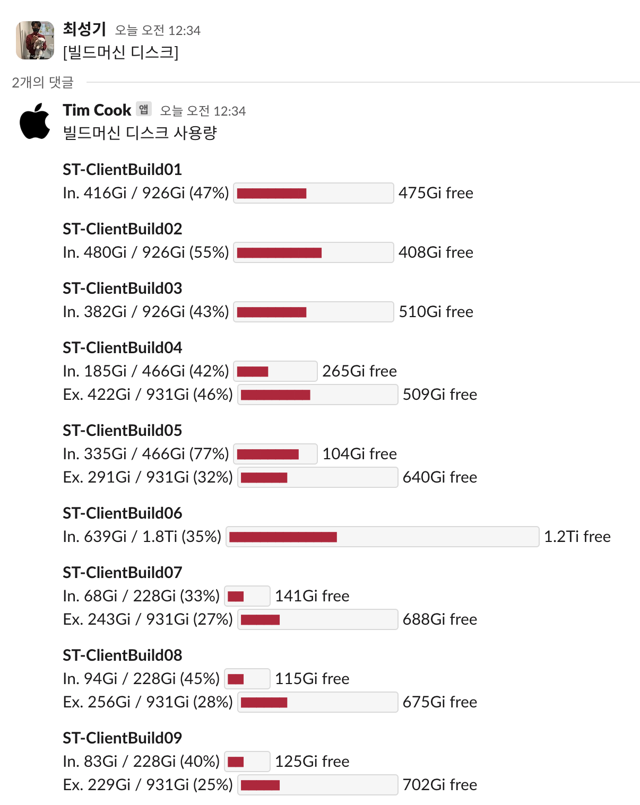
Task: Click ST-ClientBuild04 external disk usage bar
Action: [x=317, y=395]
